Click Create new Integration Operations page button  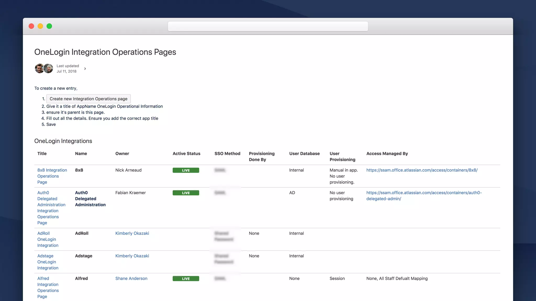coord(88,99)
